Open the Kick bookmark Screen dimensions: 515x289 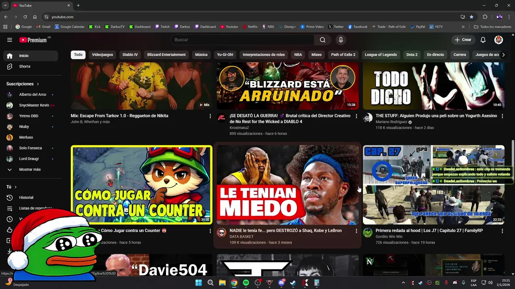coord(95,27)
